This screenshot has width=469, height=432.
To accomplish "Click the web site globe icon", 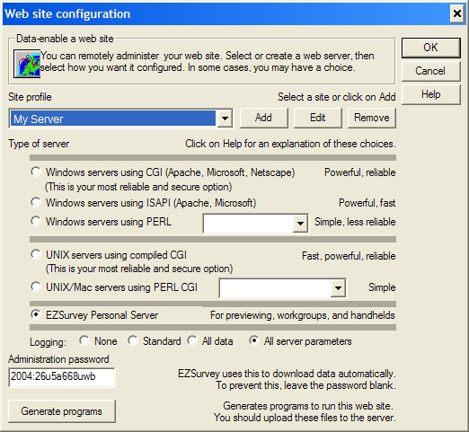I will 27,64.
